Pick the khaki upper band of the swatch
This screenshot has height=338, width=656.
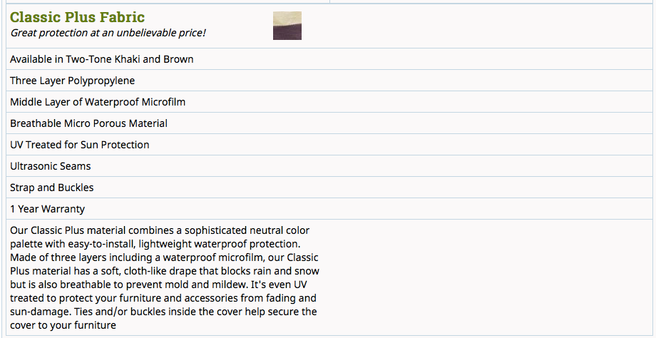pos(287,18)
